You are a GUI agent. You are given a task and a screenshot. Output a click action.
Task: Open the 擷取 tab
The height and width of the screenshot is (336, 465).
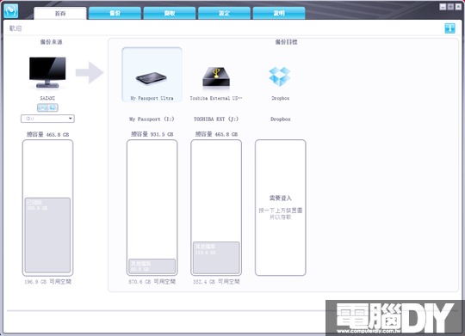pos(170,14)
